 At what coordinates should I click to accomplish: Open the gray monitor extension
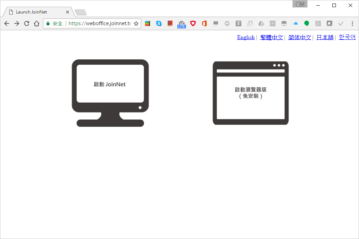(x=216, y=23)
